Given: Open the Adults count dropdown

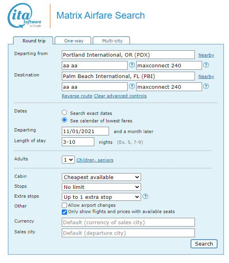Looking at the screenshot, I should (68, 160).
